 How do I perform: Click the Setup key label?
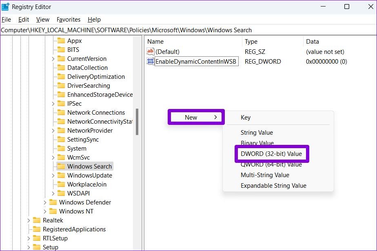point(51,247)
